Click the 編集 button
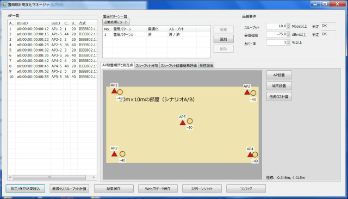The image size is (348, 199). coord(223,29)
